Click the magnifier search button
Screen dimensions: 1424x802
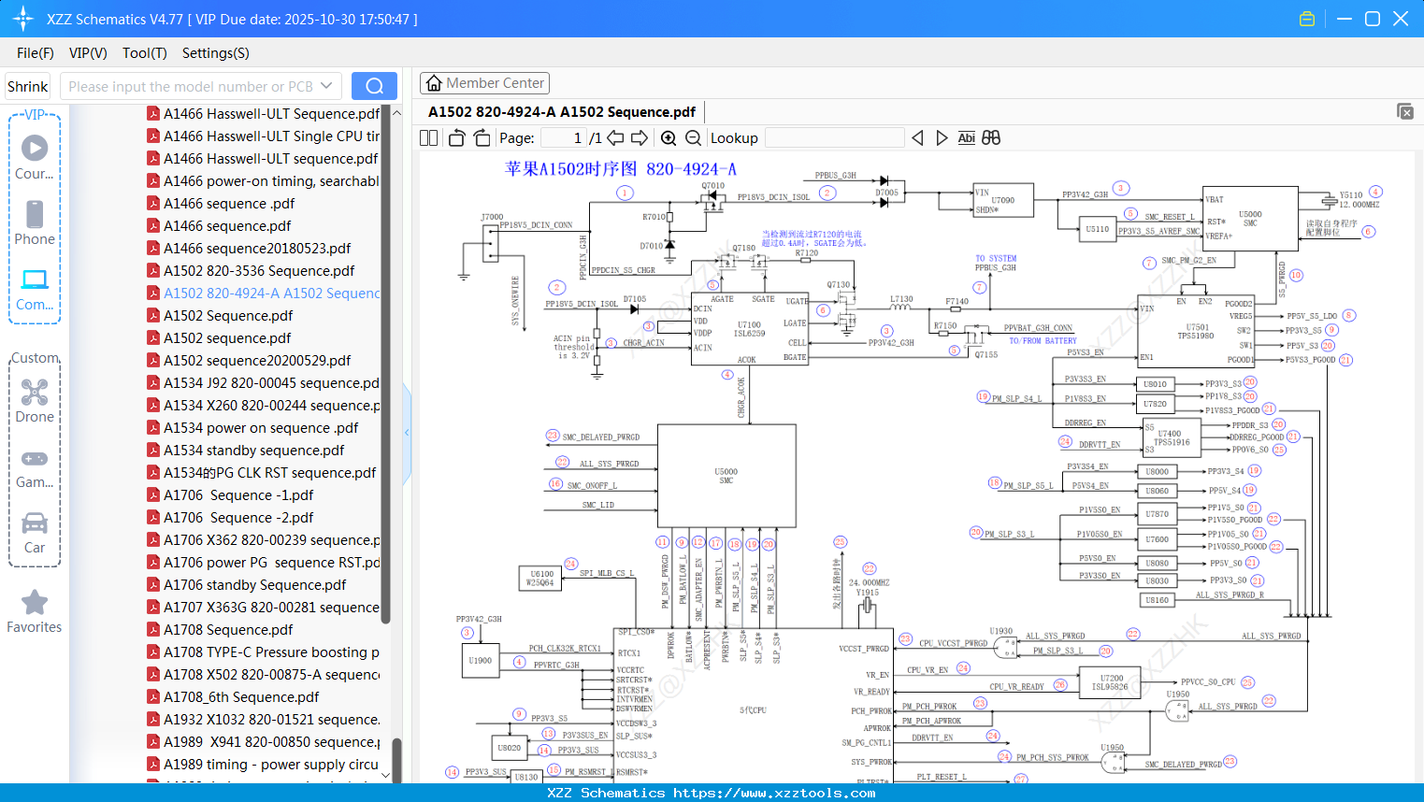374,86
